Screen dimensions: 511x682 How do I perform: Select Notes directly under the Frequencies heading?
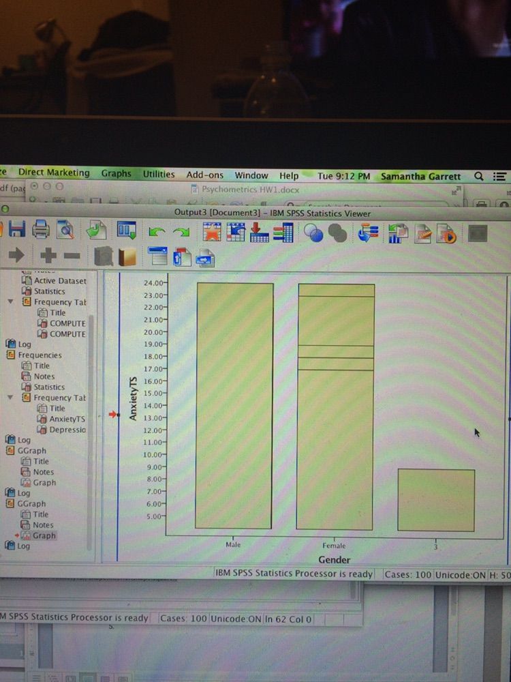38,376
